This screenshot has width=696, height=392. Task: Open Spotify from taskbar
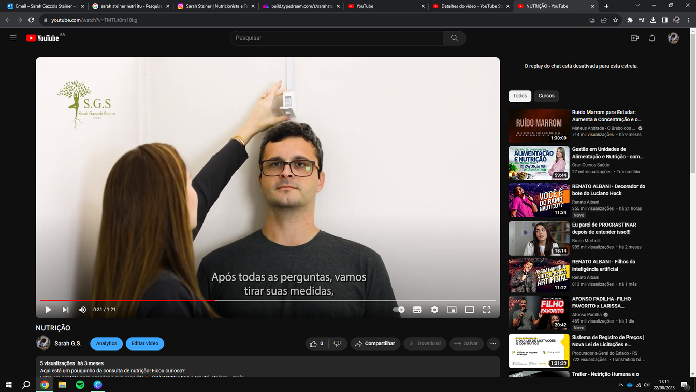pyautogui.click(x=80, y=385)
